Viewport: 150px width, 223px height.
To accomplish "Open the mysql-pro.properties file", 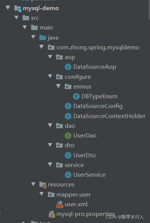I will (x=86, y=214).
